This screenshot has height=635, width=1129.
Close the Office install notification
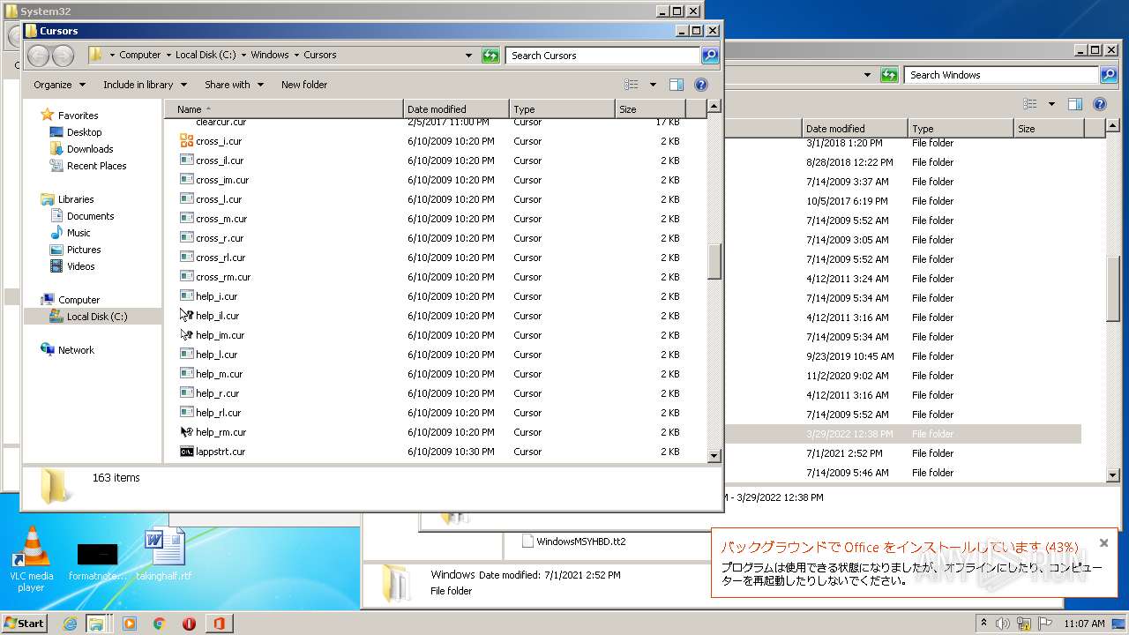[1103, 543]
